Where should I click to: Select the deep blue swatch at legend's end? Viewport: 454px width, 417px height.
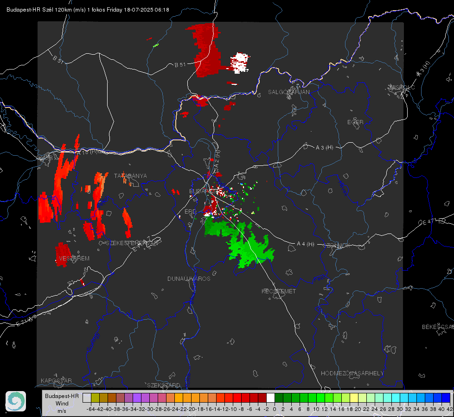[x=446, y=398]
